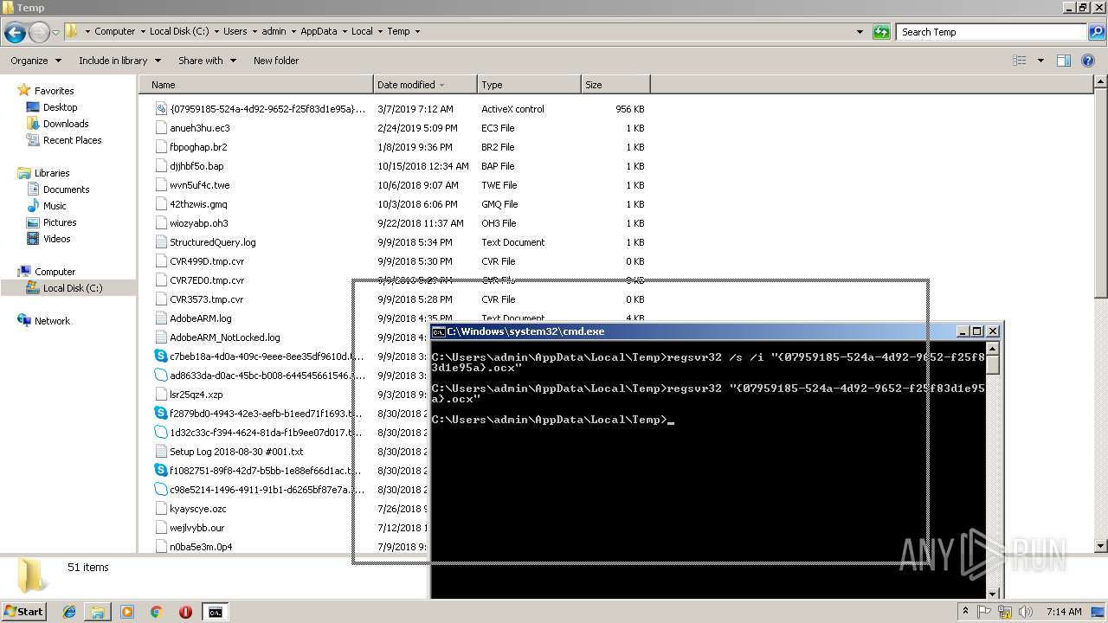Click the Search Temp input field

coord(991,32)
